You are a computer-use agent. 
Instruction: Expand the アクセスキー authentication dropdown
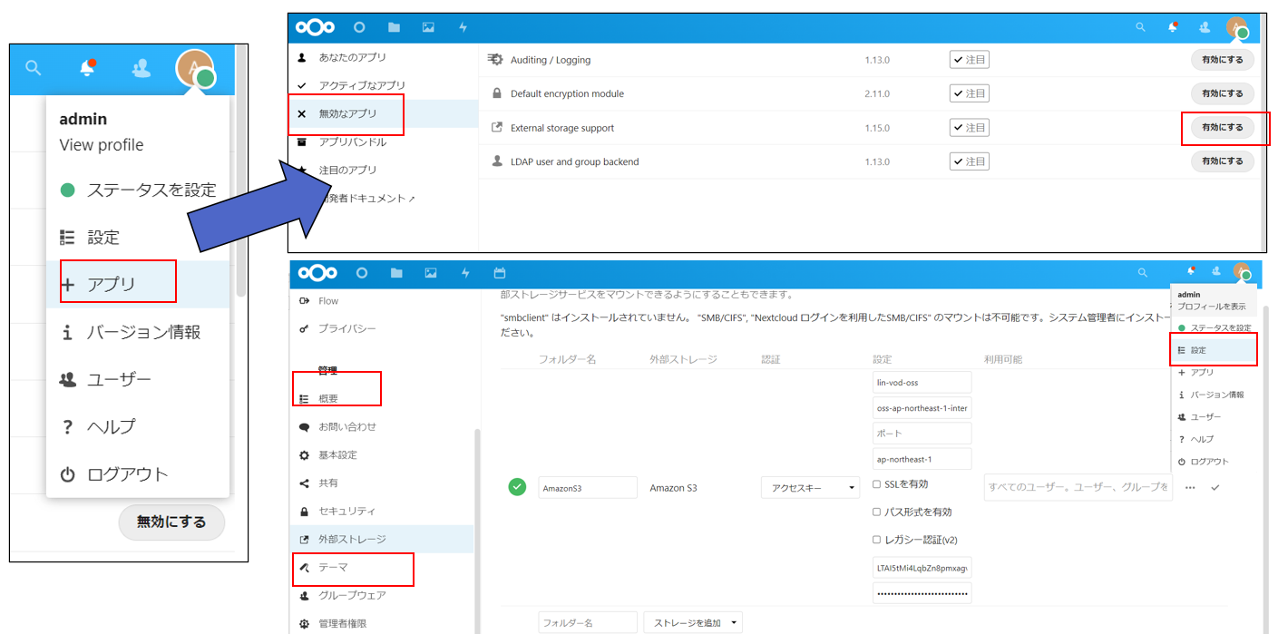(x=810, y=488)
